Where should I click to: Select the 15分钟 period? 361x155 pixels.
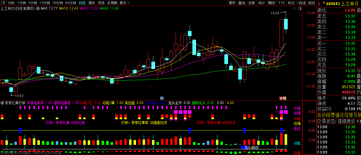coord(45,3)
